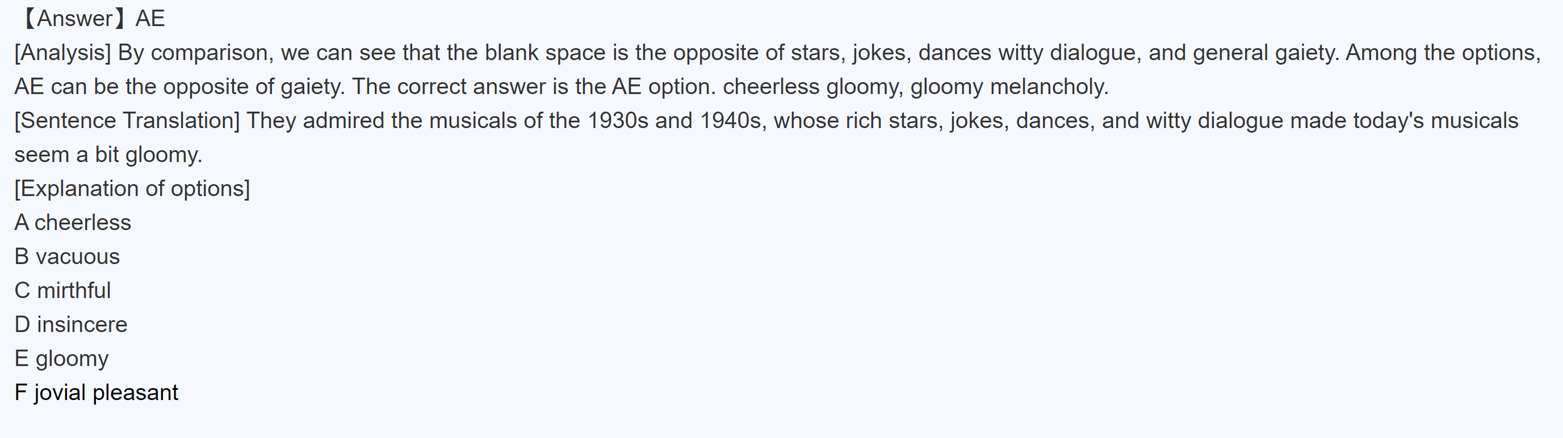Select option B vacuous
Image resolution: width=1563 pixels, height=438 pixels.
(68, 256)
